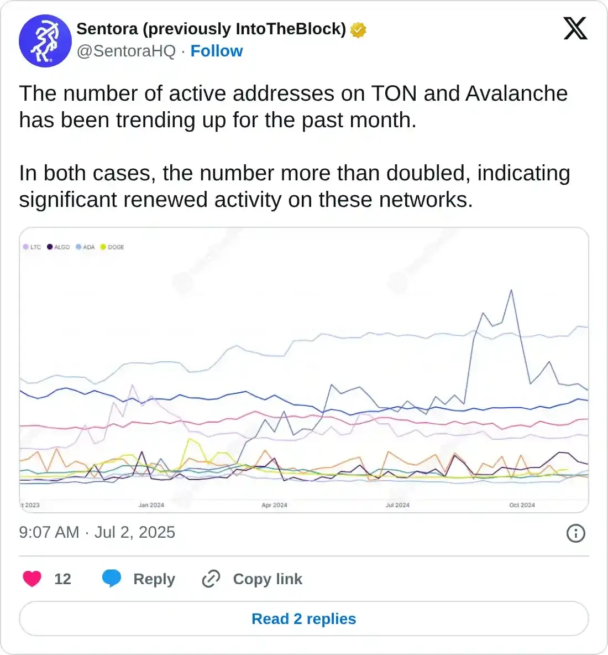Click the LTC legend dot in the chart

point(26,247)
